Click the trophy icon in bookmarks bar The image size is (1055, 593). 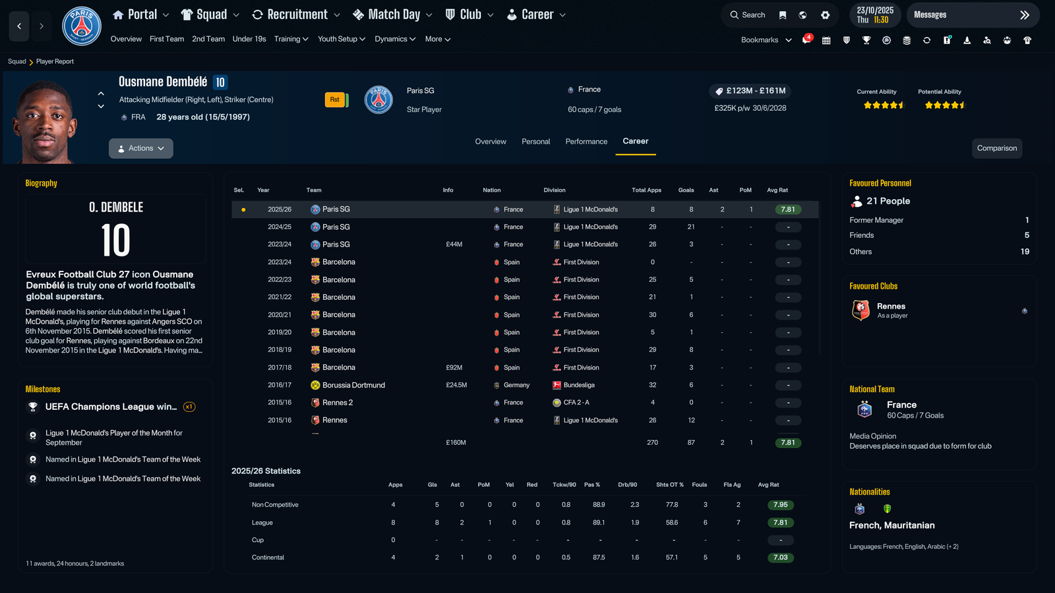pyautogui.click(x=866, y=40)
